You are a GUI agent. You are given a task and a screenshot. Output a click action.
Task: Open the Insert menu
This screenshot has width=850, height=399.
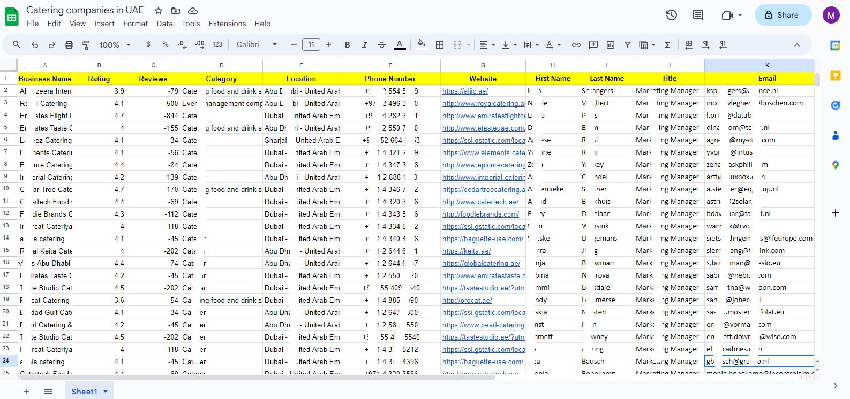[x=104, y=24]
